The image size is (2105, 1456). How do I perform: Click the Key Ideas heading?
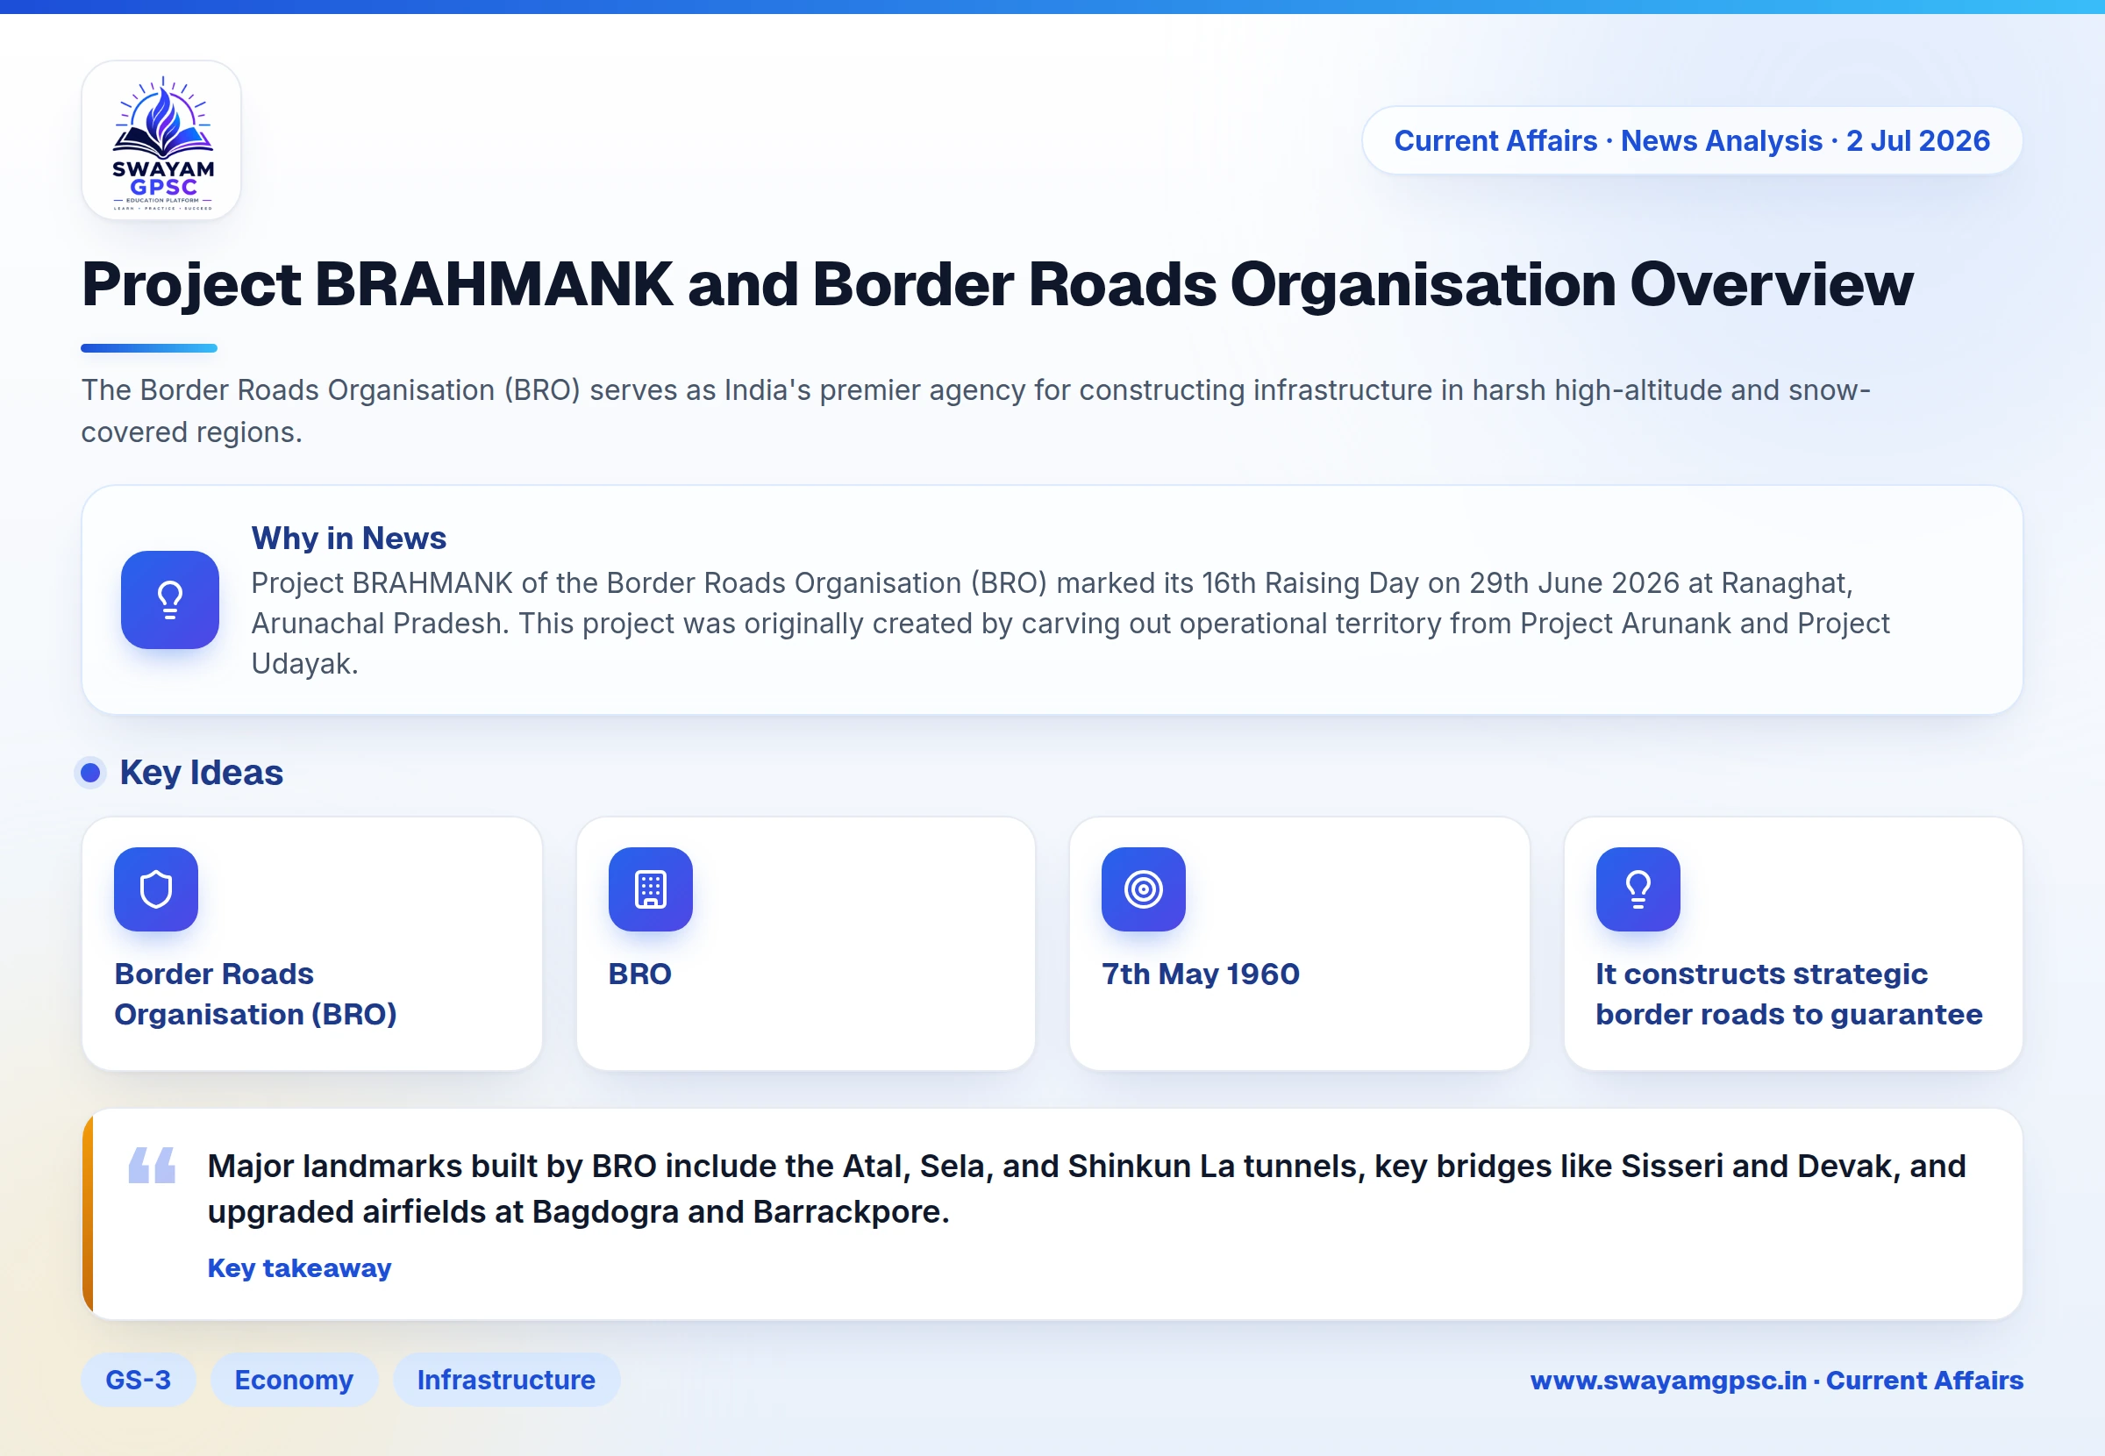(x=202, y=773)
